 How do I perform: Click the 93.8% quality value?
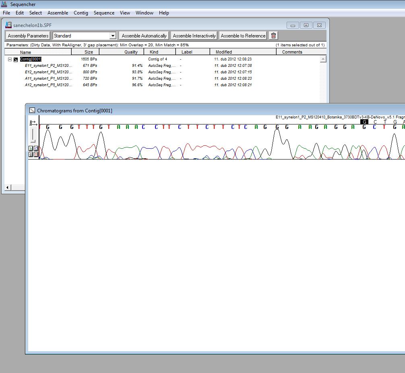point(137,72)
